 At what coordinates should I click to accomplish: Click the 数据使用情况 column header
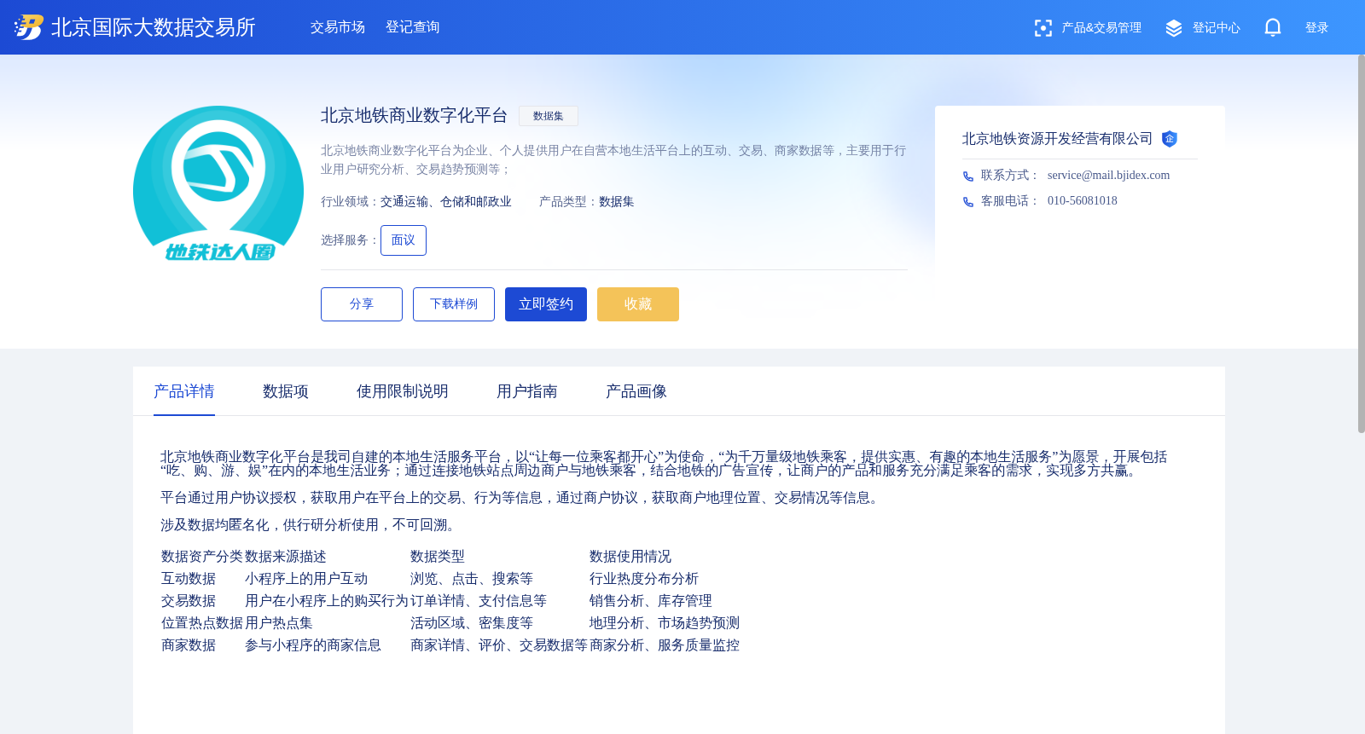[x=630, y=557]
